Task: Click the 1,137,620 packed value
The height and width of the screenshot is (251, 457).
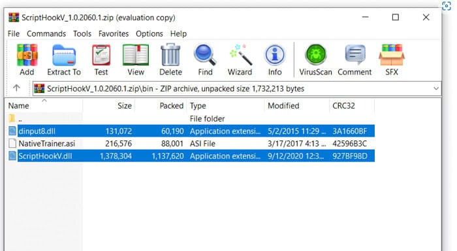Action: pyautogui.click(x=168, y=156)
